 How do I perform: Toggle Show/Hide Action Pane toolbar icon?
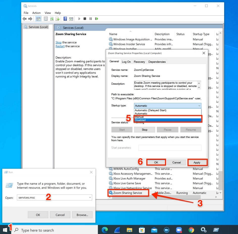(71, 19)
